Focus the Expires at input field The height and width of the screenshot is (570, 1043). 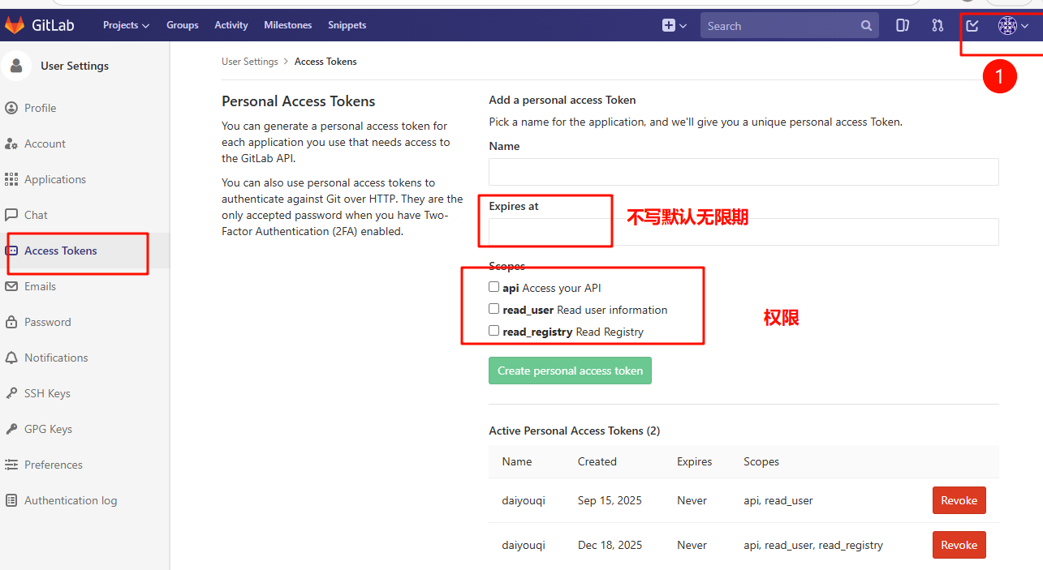pyautogui.click(x=743, y=232)
